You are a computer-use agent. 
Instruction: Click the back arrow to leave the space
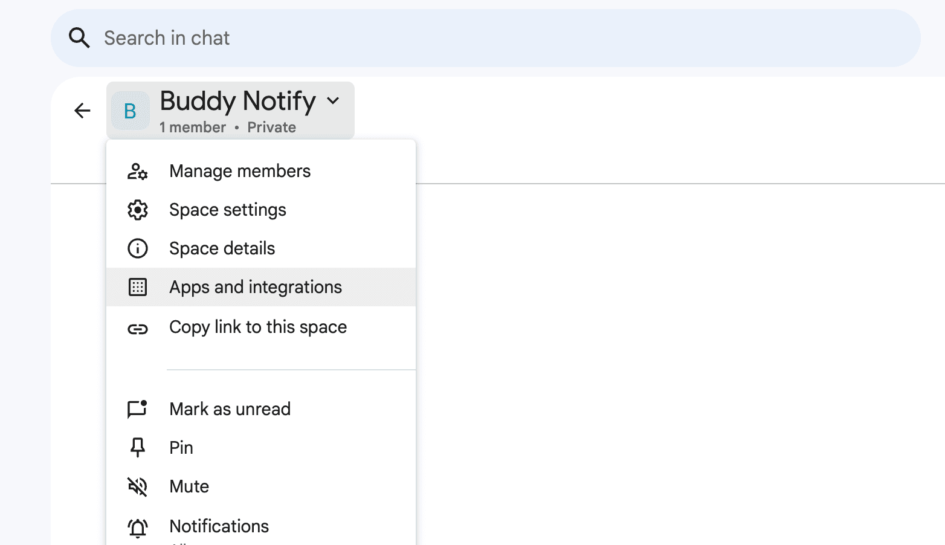click(x=82, y=111)
